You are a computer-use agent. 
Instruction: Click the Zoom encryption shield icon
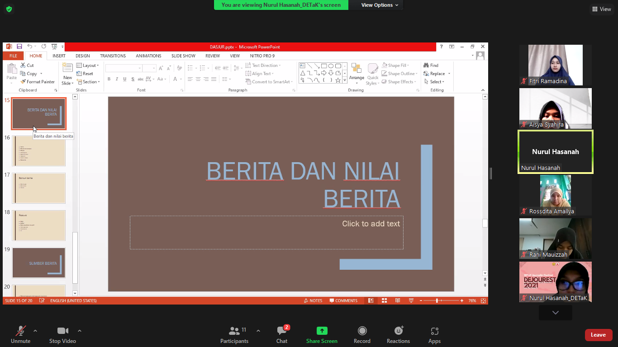(9, 9)
